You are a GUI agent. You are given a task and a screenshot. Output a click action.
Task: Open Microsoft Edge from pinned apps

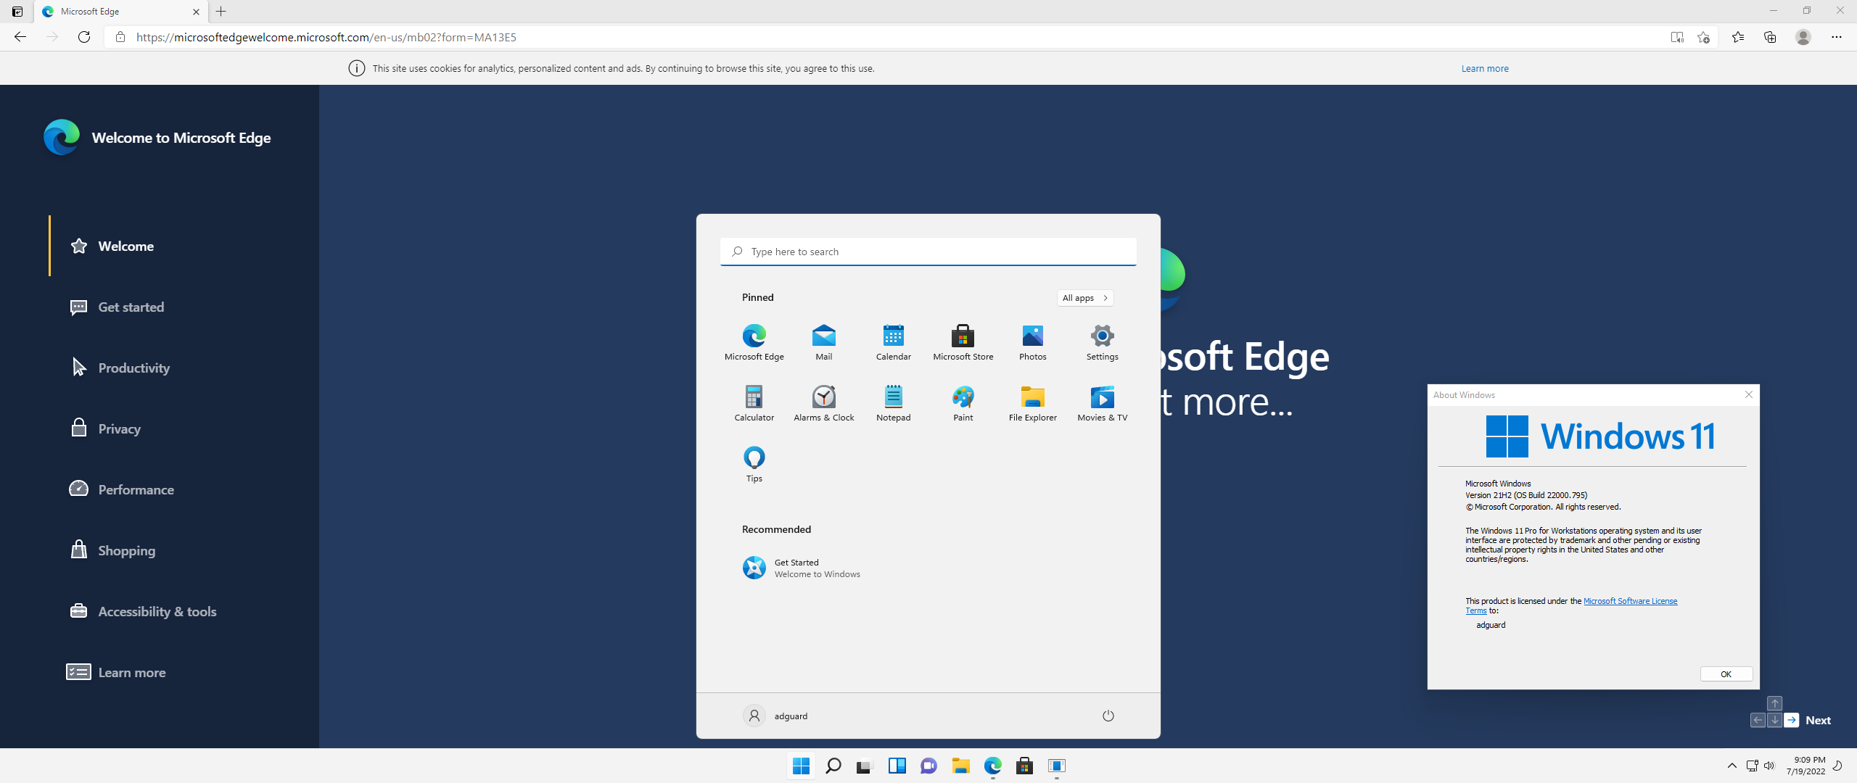754,342
